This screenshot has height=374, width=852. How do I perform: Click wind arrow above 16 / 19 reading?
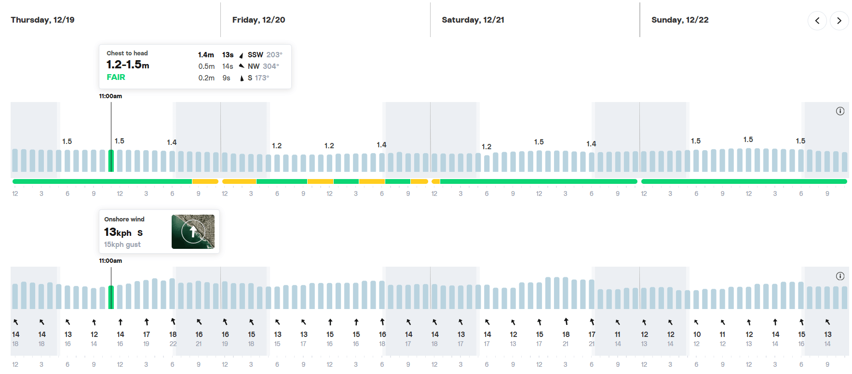coord(225,322)
